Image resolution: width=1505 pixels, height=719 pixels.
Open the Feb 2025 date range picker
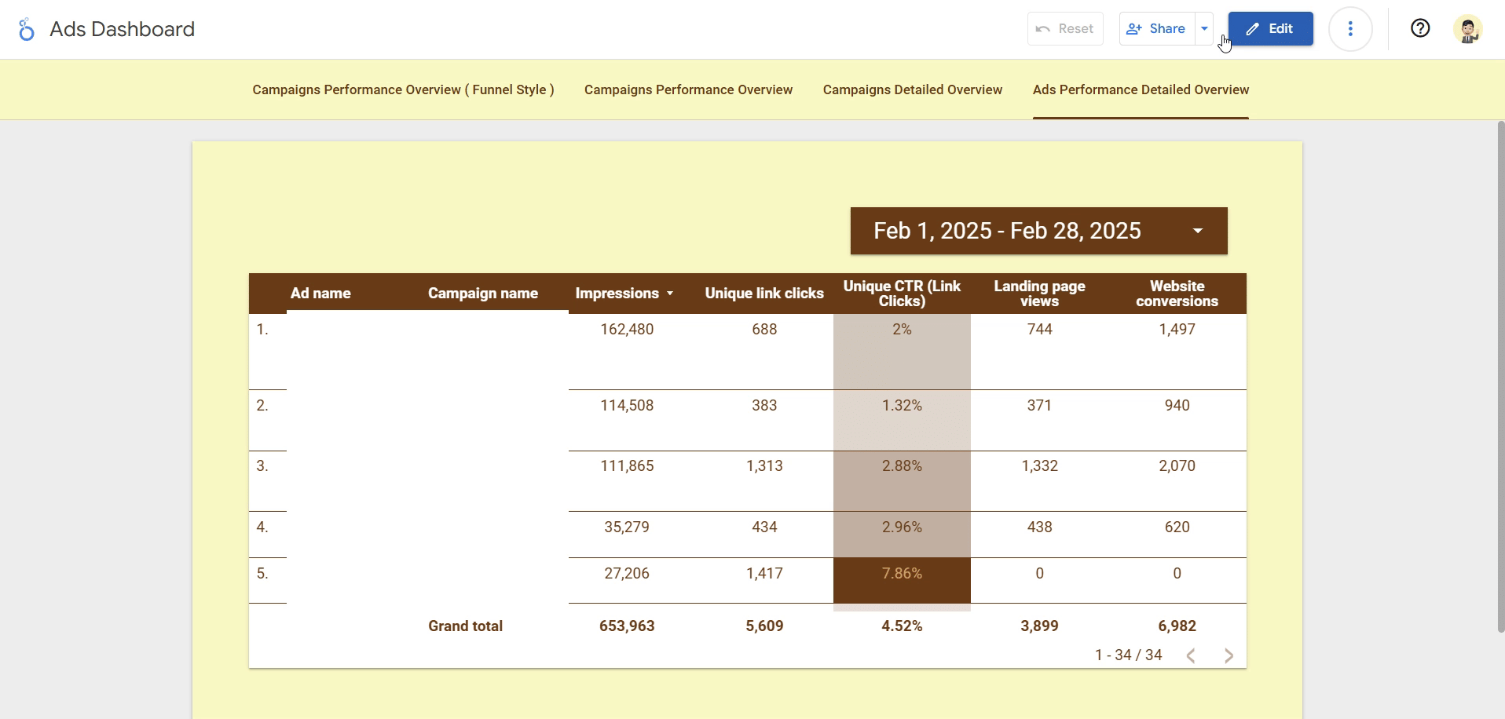pos(1039,231)
